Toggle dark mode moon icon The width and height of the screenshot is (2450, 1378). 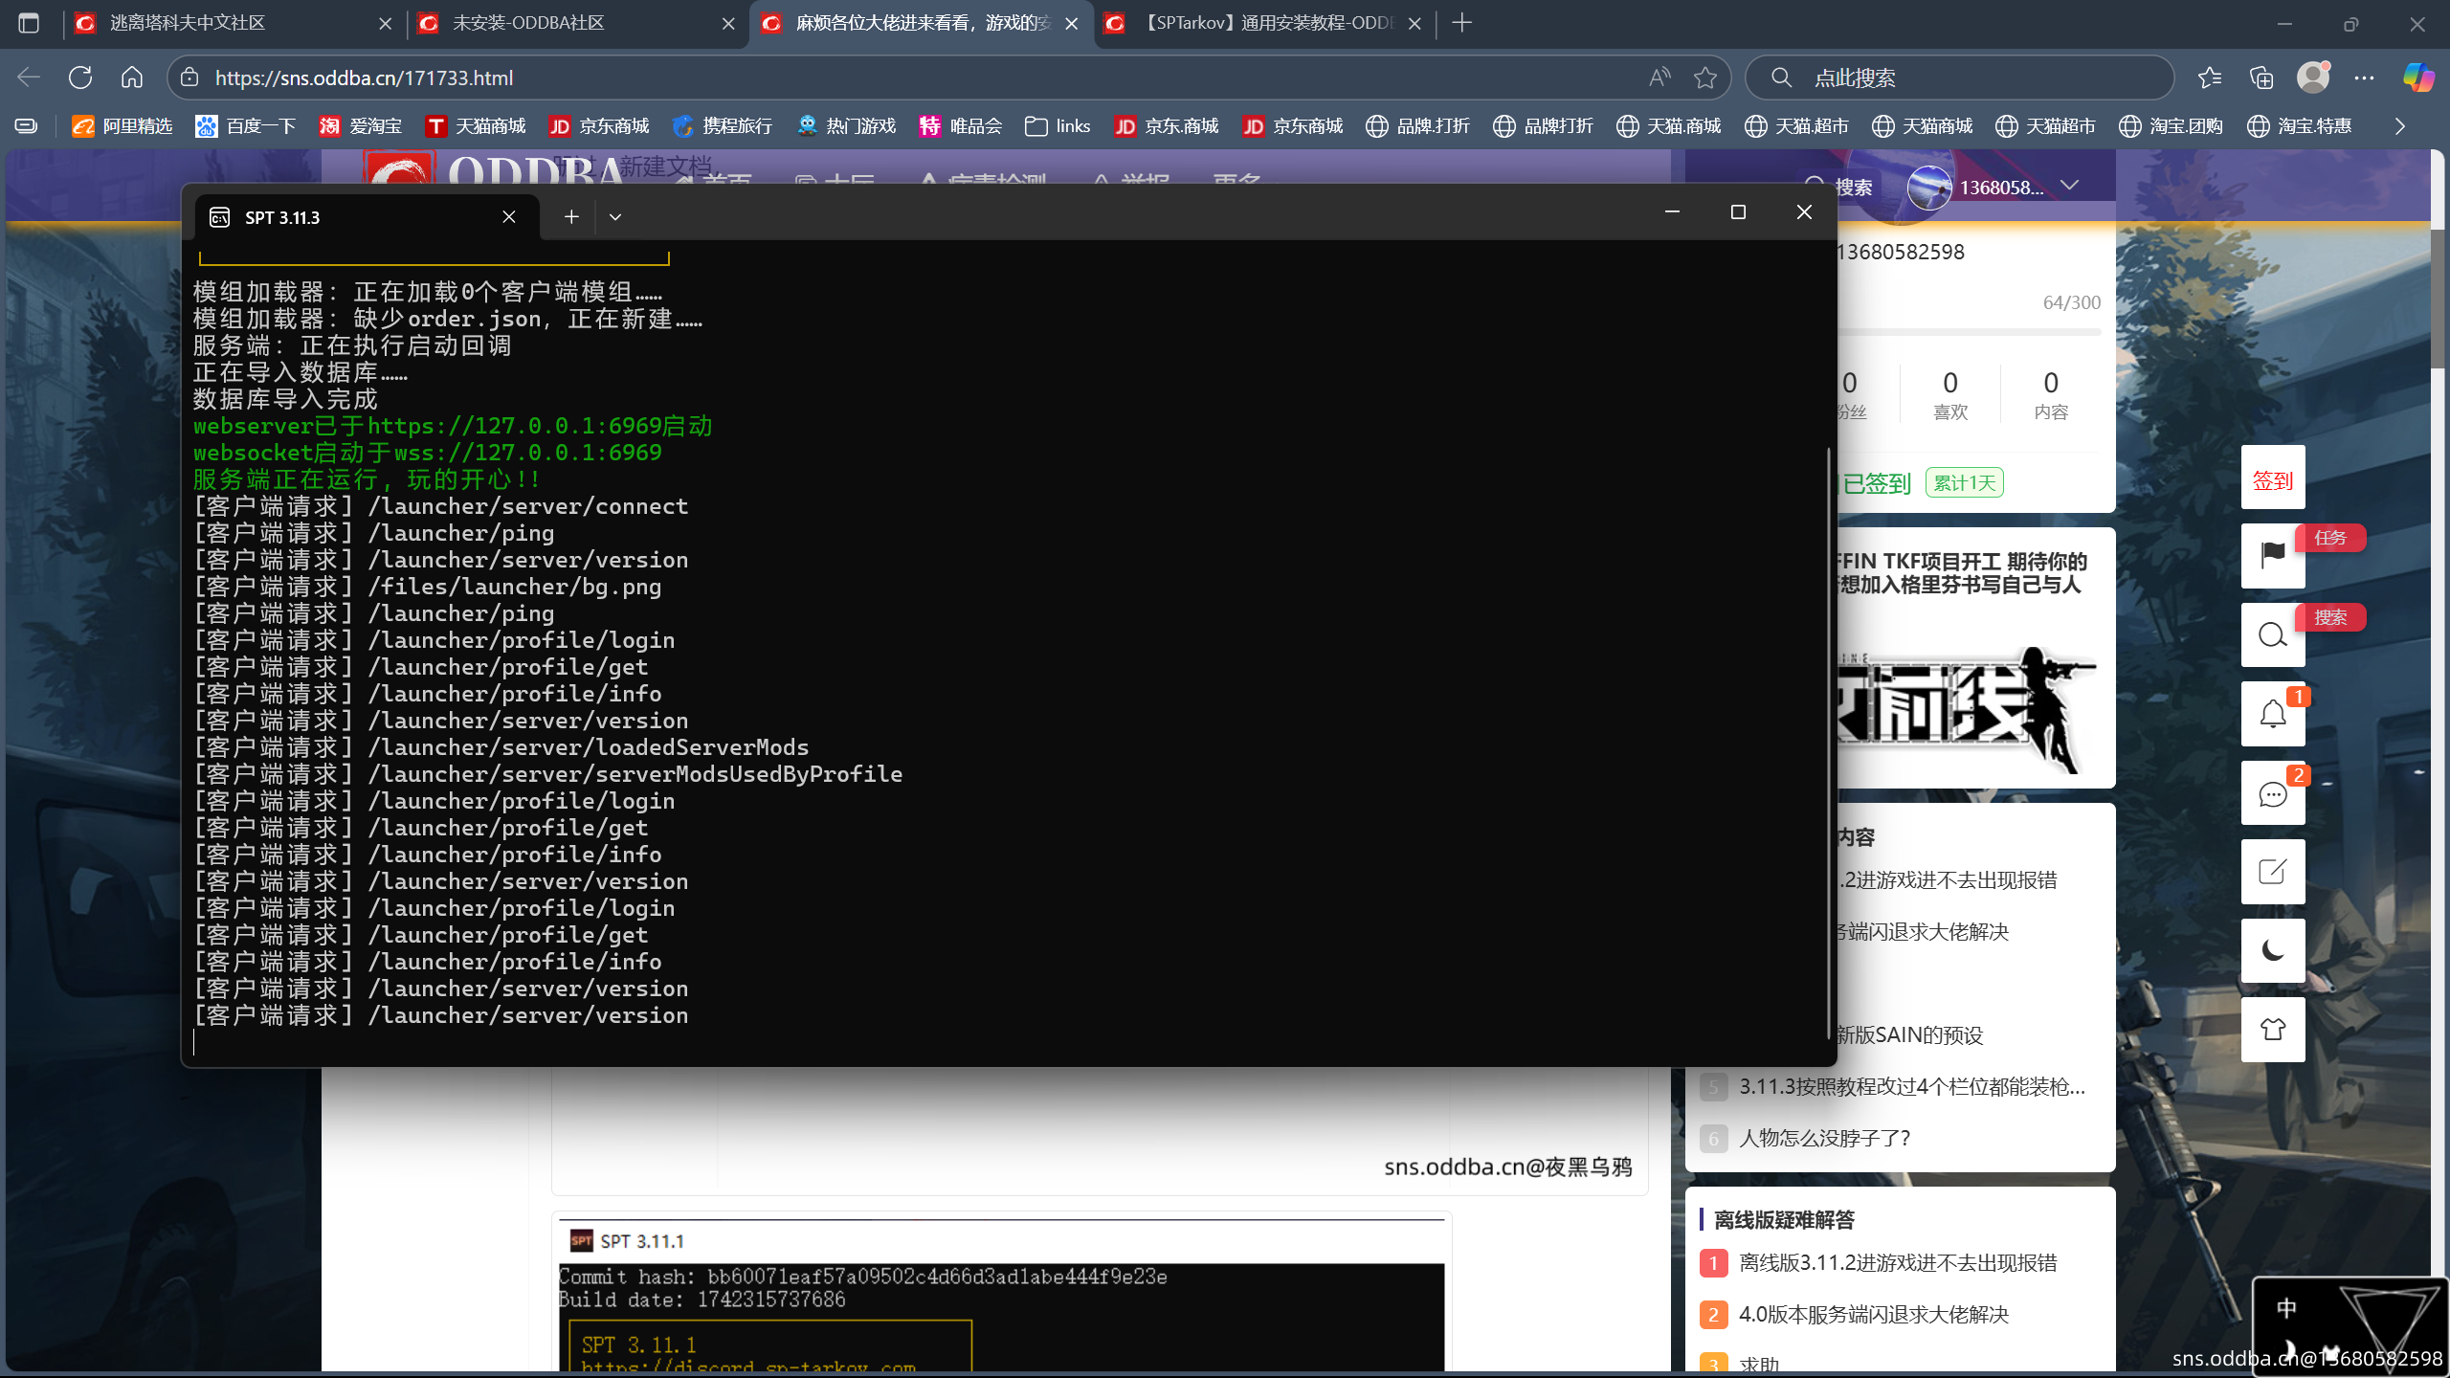tap(2273, 950)
